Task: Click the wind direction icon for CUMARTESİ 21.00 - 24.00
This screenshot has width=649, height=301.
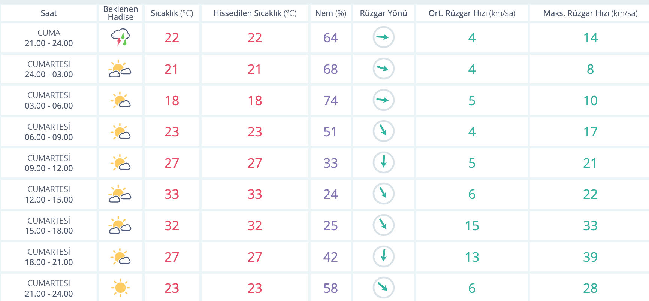Action: click(383, 288)
